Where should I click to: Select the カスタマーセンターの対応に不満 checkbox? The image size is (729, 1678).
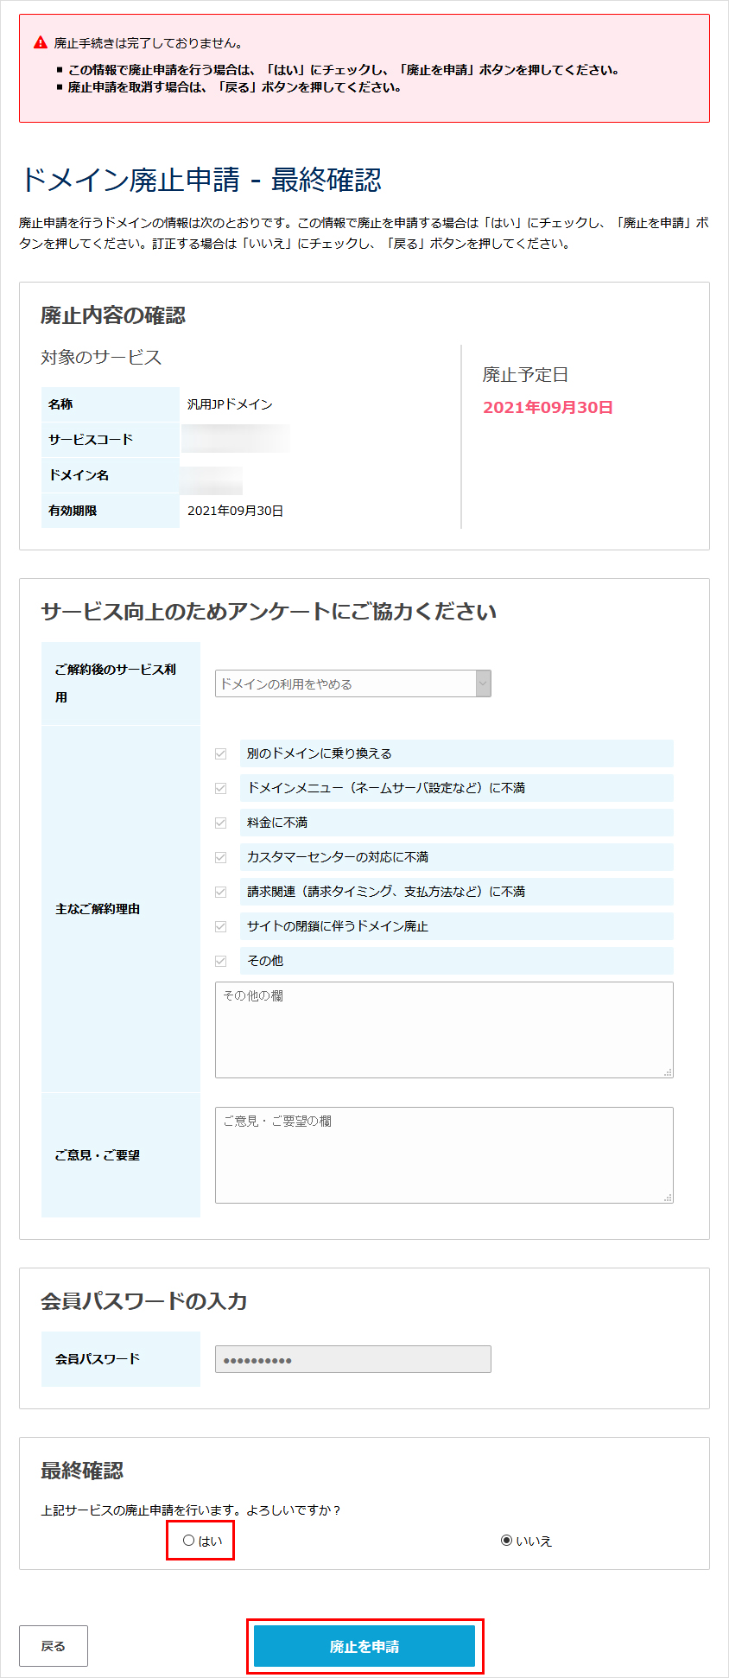pyautogui.click(x=221, y=857)
